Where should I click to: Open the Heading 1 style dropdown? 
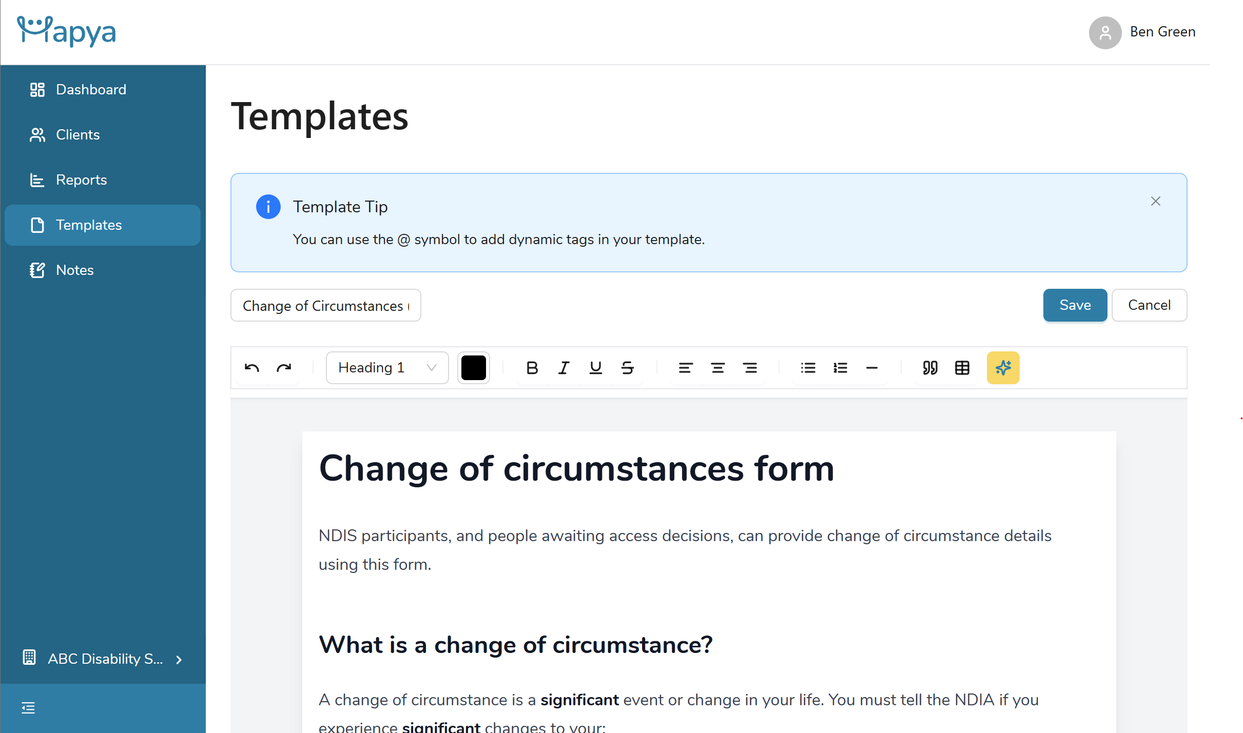pos(387,368)
